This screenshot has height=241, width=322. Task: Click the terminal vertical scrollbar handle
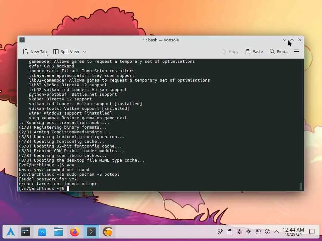point(301,186)
